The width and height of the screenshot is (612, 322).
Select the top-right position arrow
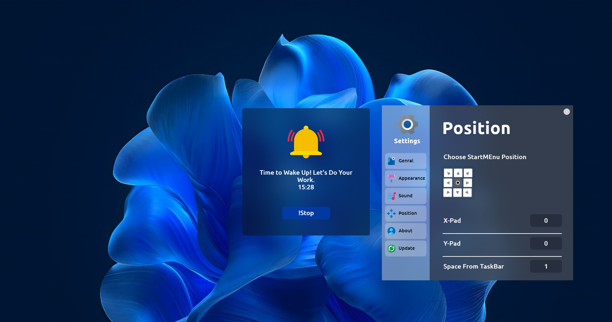pyautogui.click(x=468, y=173)
